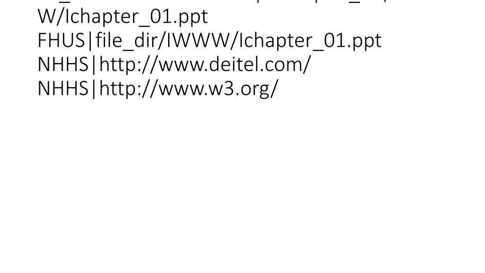Click NHHS prefix before w3.org
Screen dimensions: 485x273
point(63,89)
